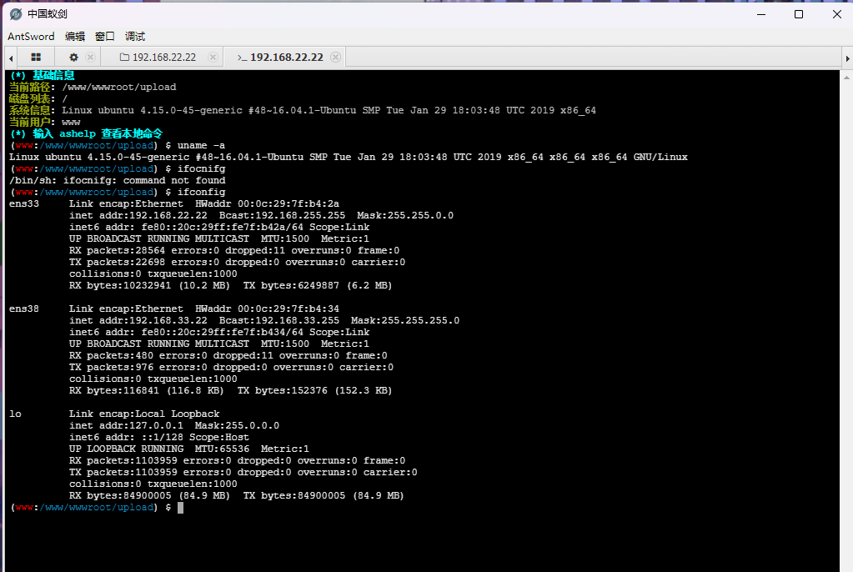Viewport: 853px width, 572px height.
Task: Click the AntSword app logo in title bar
Action: pyautogui.click(x=16, y=14)
